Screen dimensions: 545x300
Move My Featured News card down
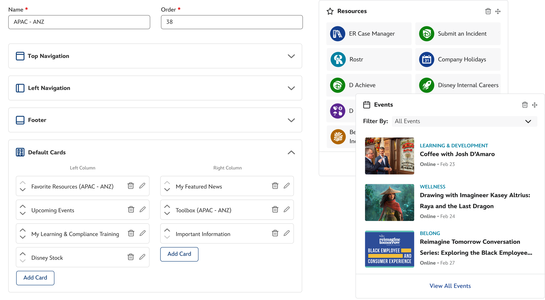[x=167, y=190]
